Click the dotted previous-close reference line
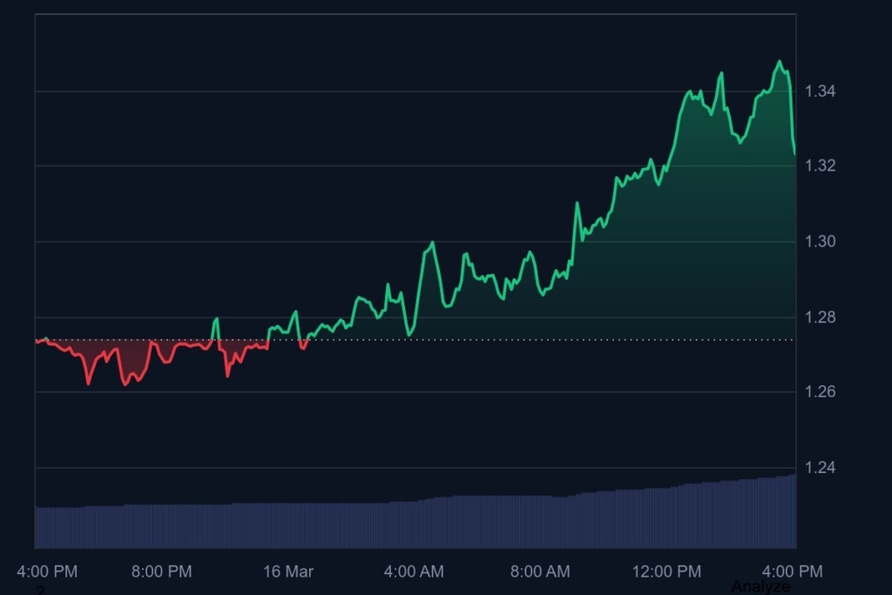892x595 pixels. tap(523, 338)
